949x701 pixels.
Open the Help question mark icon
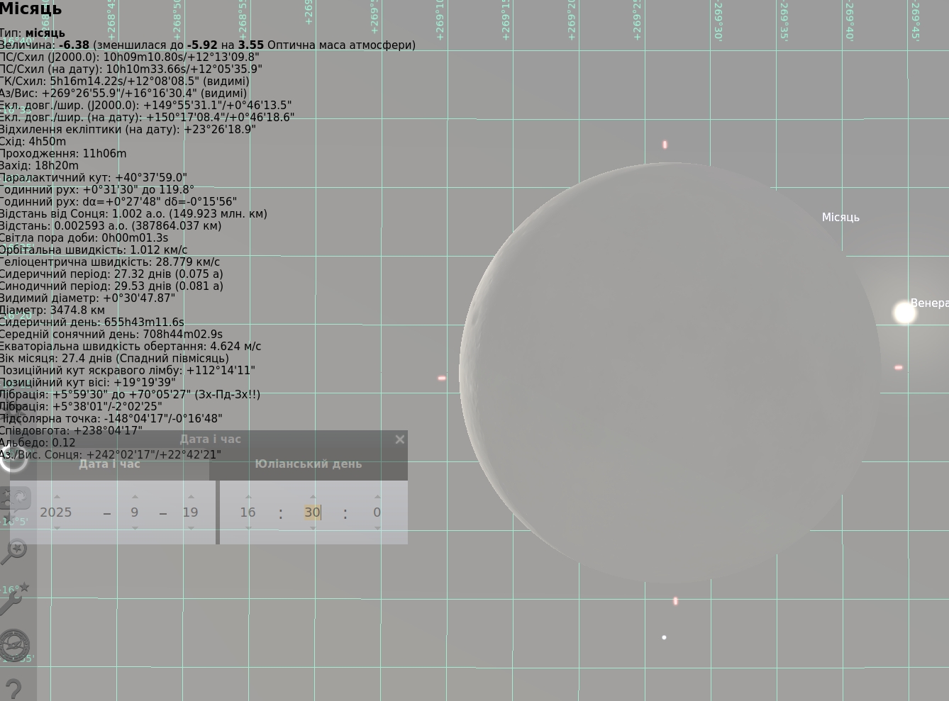[x=13, y=688]
